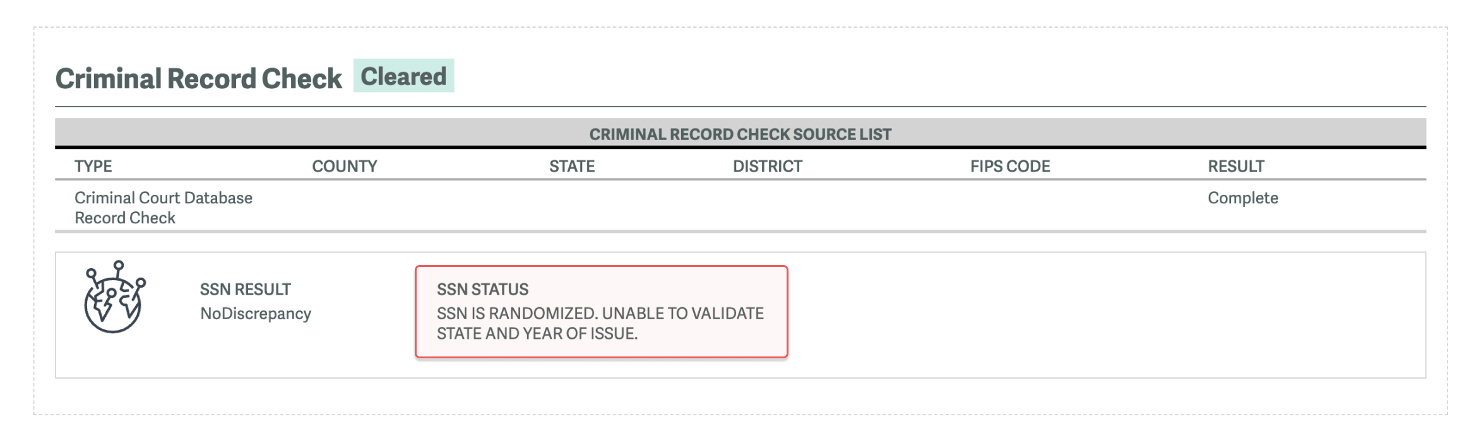The width and height of the screenshot is (1481, 441).
Task: Click the Criminal Court Database text
Action: pos(164,198)
